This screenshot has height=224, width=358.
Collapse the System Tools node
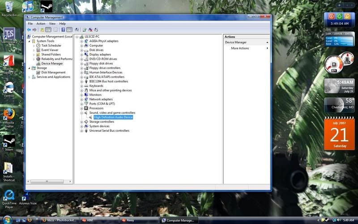click(29, 41)
